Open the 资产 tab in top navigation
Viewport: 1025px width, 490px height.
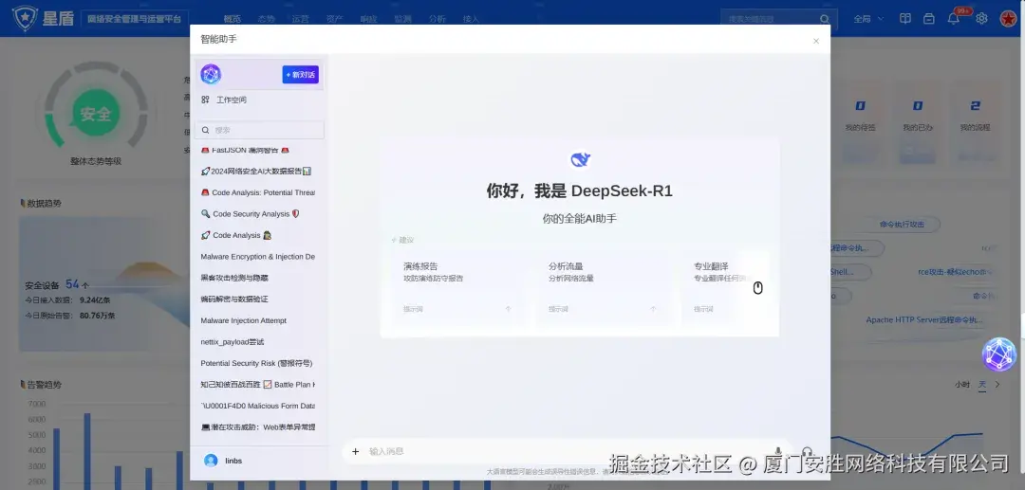tap(335, 19)
